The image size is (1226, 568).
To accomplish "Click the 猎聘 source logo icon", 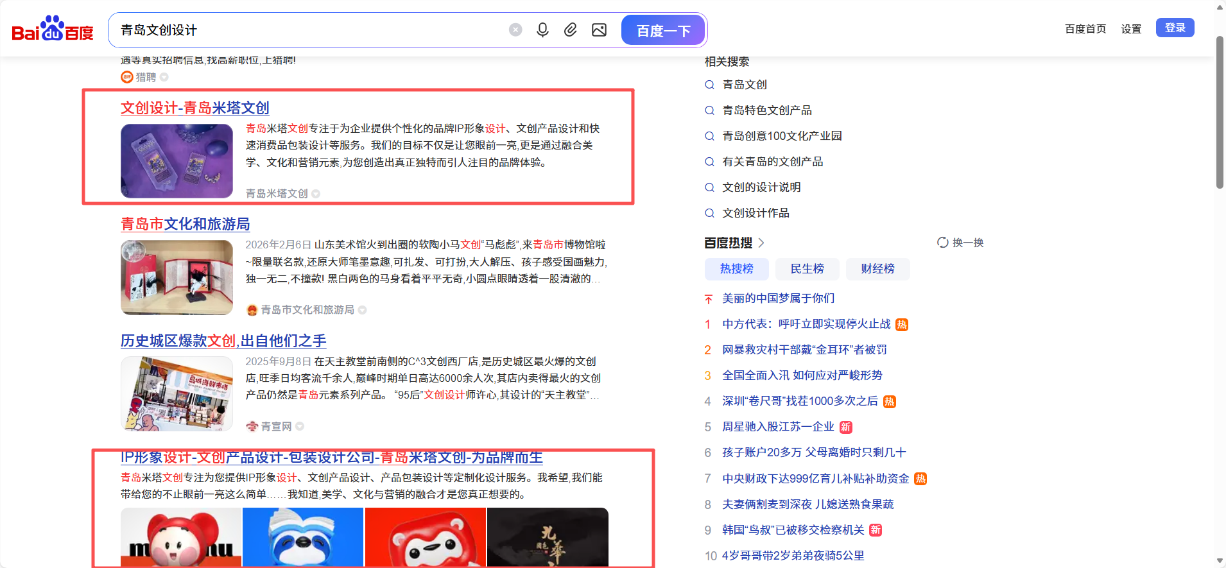I will pos(126,77).
